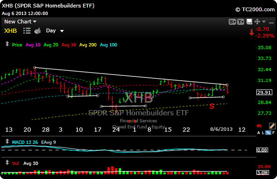The image size is (277, 179).
Task: Select the Avg 20 indicator label
Action: (x=51, y=45)
